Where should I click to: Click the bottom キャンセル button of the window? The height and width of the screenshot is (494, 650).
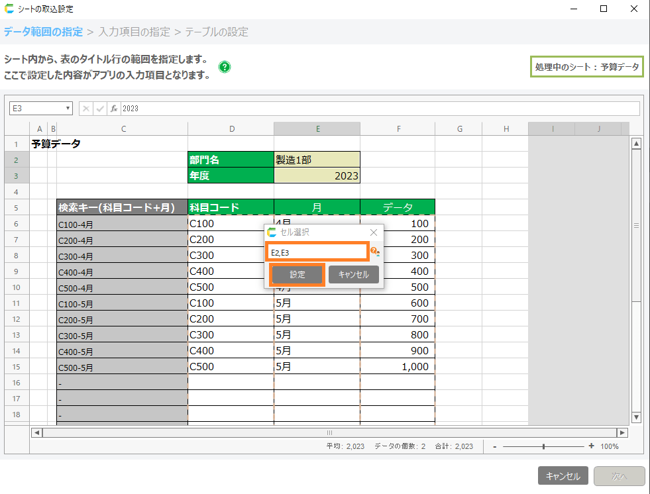pos(563,476)
